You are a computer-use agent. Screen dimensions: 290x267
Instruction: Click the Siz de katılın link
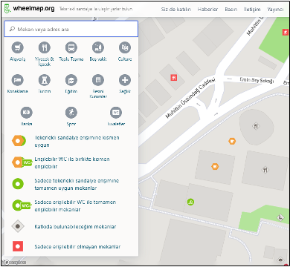coord(176,9)
